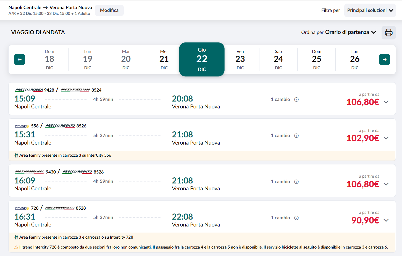Screen dimensions: 402x256
Task: Click duration 4h 59min of 15:09 train
Action: click(103, 100)
